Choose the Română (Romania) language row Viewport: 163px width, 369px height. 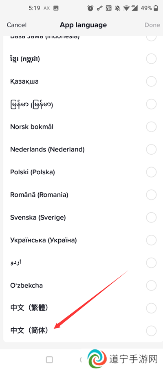(81, 195)
